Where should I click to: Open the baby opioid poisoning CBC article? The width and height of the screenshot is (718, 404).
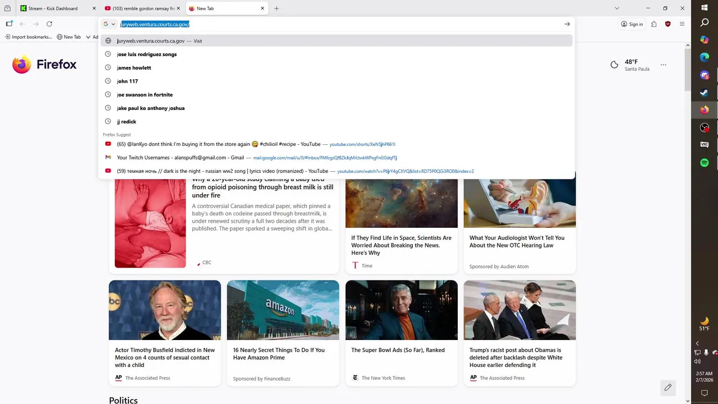[x=263, y=187]
